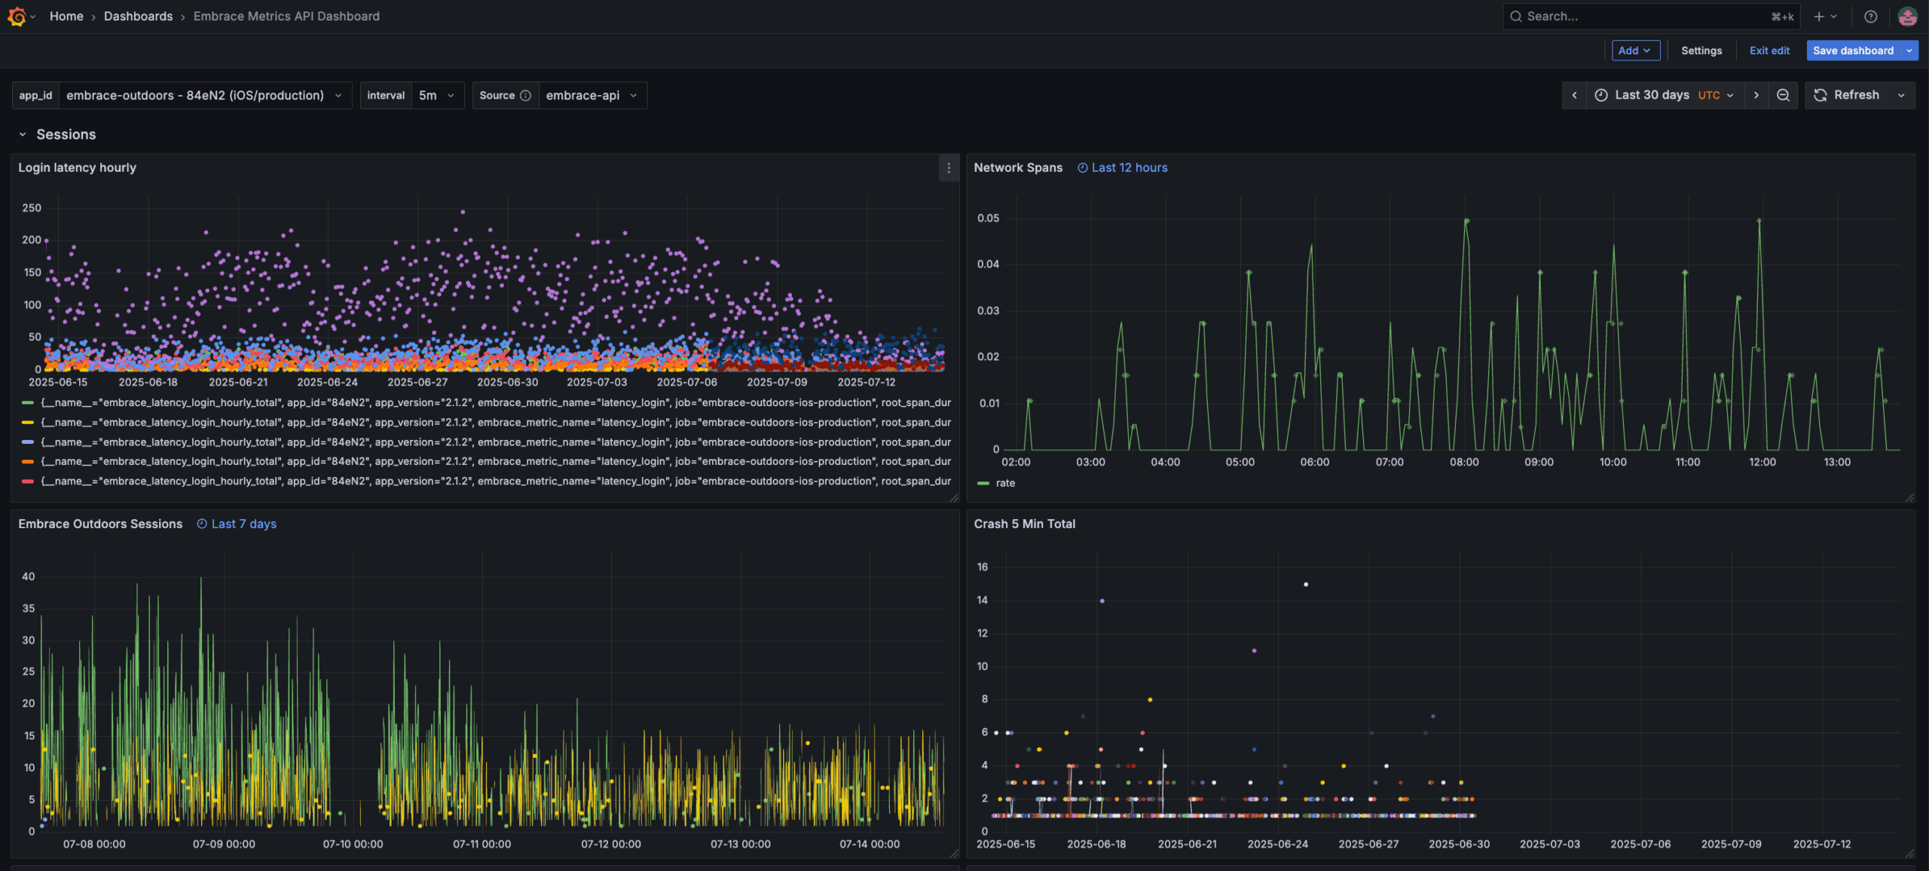This screenshot has width=1929, height=871.
Task: Open the Grafana logo dropdown chevron
Action: tap(32, 17)
